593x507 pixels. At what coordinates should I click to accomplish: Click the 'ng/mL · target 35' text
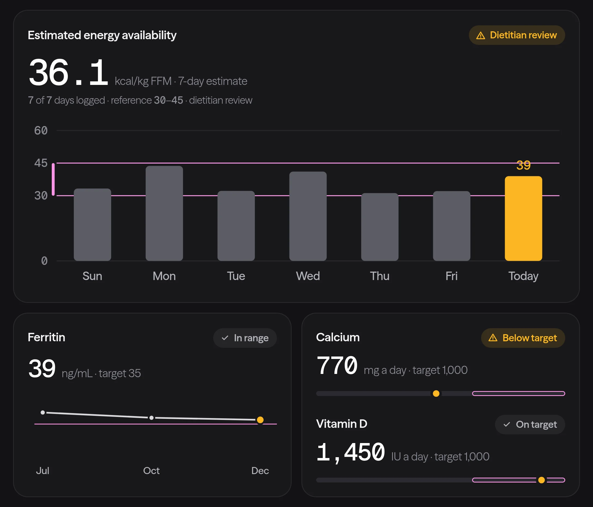(x=101, y=373)
